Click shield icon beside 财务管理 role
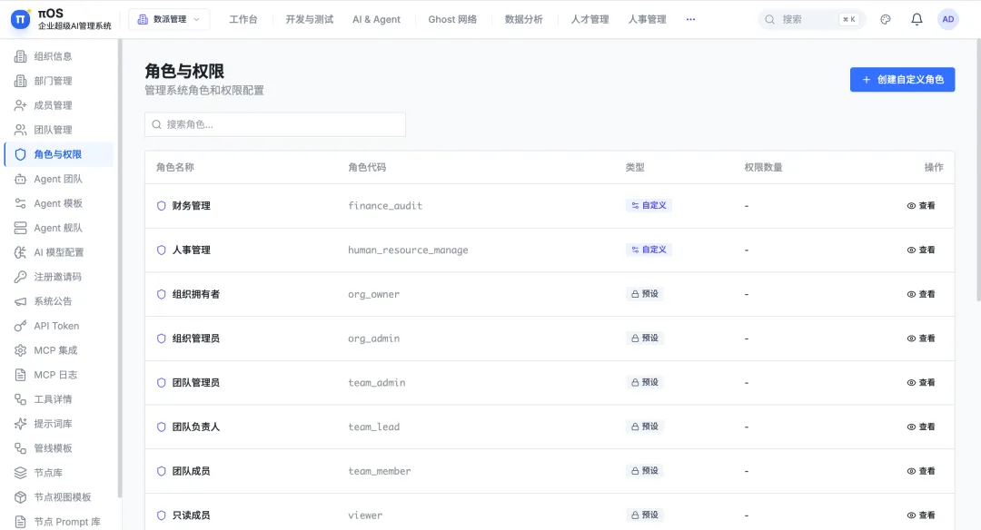This screenshot has width=981, height=530. (162, 206)
